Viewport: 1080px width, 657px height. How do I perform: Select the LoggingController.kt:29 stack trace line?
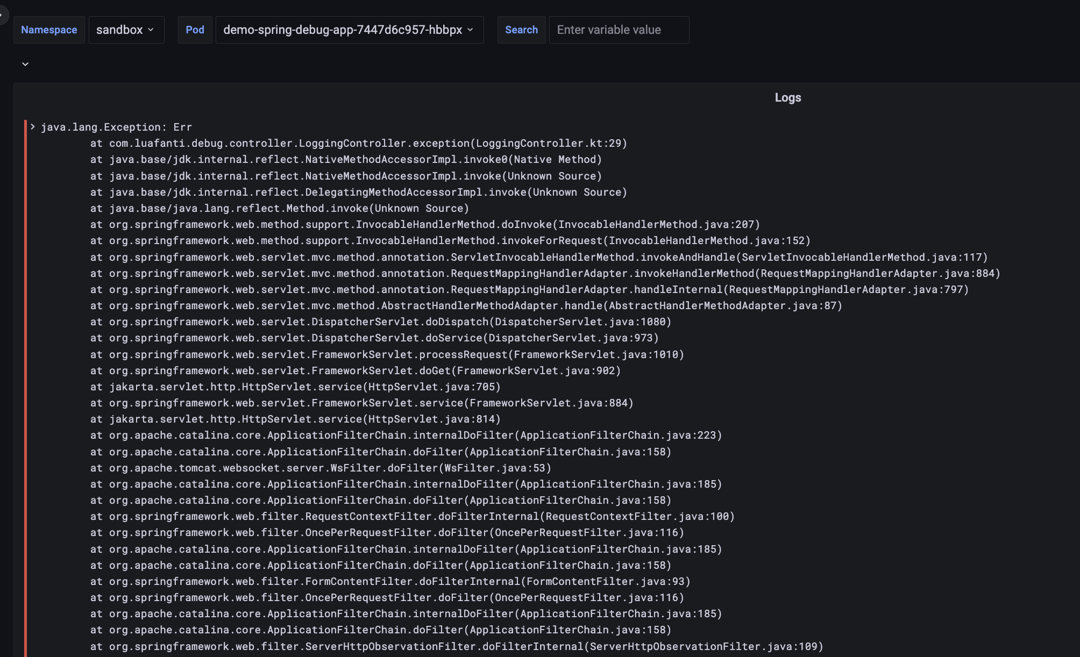(x=358, y=144)
